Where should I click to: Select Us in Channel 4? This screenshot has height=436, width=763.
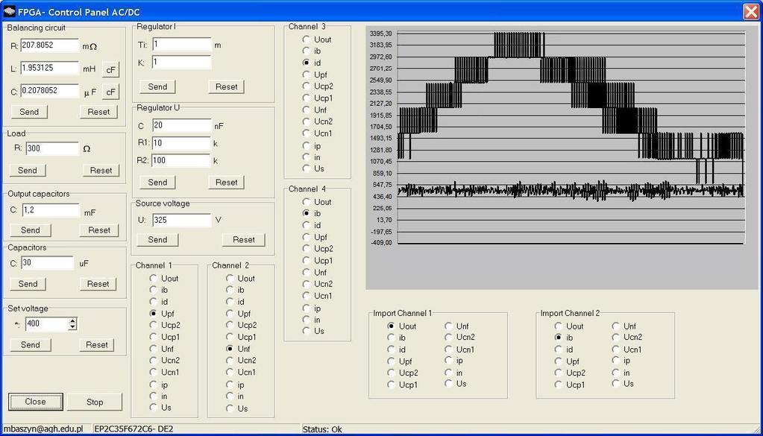click(313, 330)
